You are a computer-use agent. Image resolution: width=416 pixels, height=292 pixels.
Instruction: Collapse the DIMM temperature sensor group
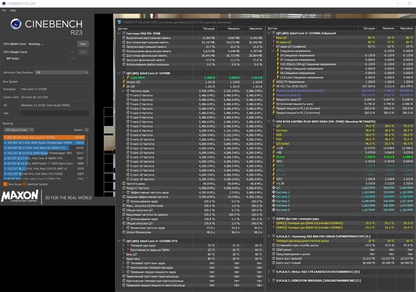point(269,219)
